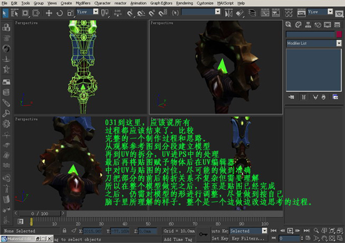Activate the Select and Rotate tool
Viewport: 345px width, 243px height.
coord(60,12)
